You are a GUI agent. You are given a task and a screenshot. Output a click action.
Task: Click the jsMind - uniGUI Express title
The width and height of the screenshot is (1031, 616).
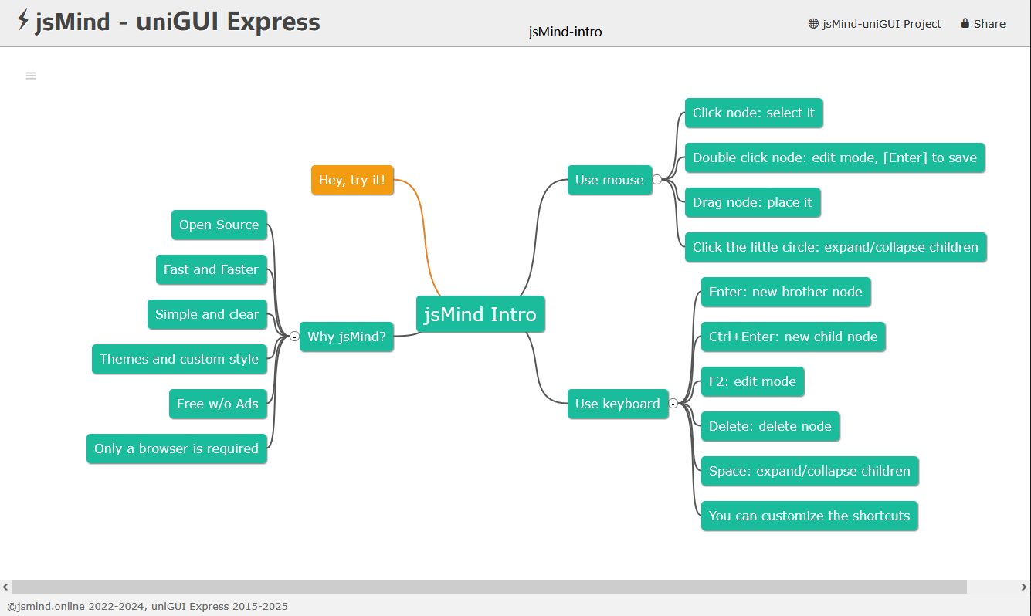(x=178, y=22)
